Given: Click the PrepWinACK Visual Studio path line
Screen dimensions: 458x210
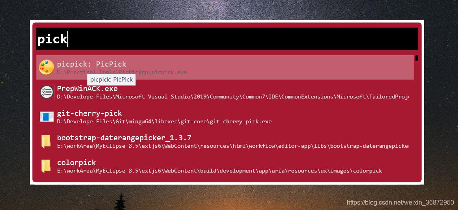Looking at the screenshot, I should click(233, 97).
